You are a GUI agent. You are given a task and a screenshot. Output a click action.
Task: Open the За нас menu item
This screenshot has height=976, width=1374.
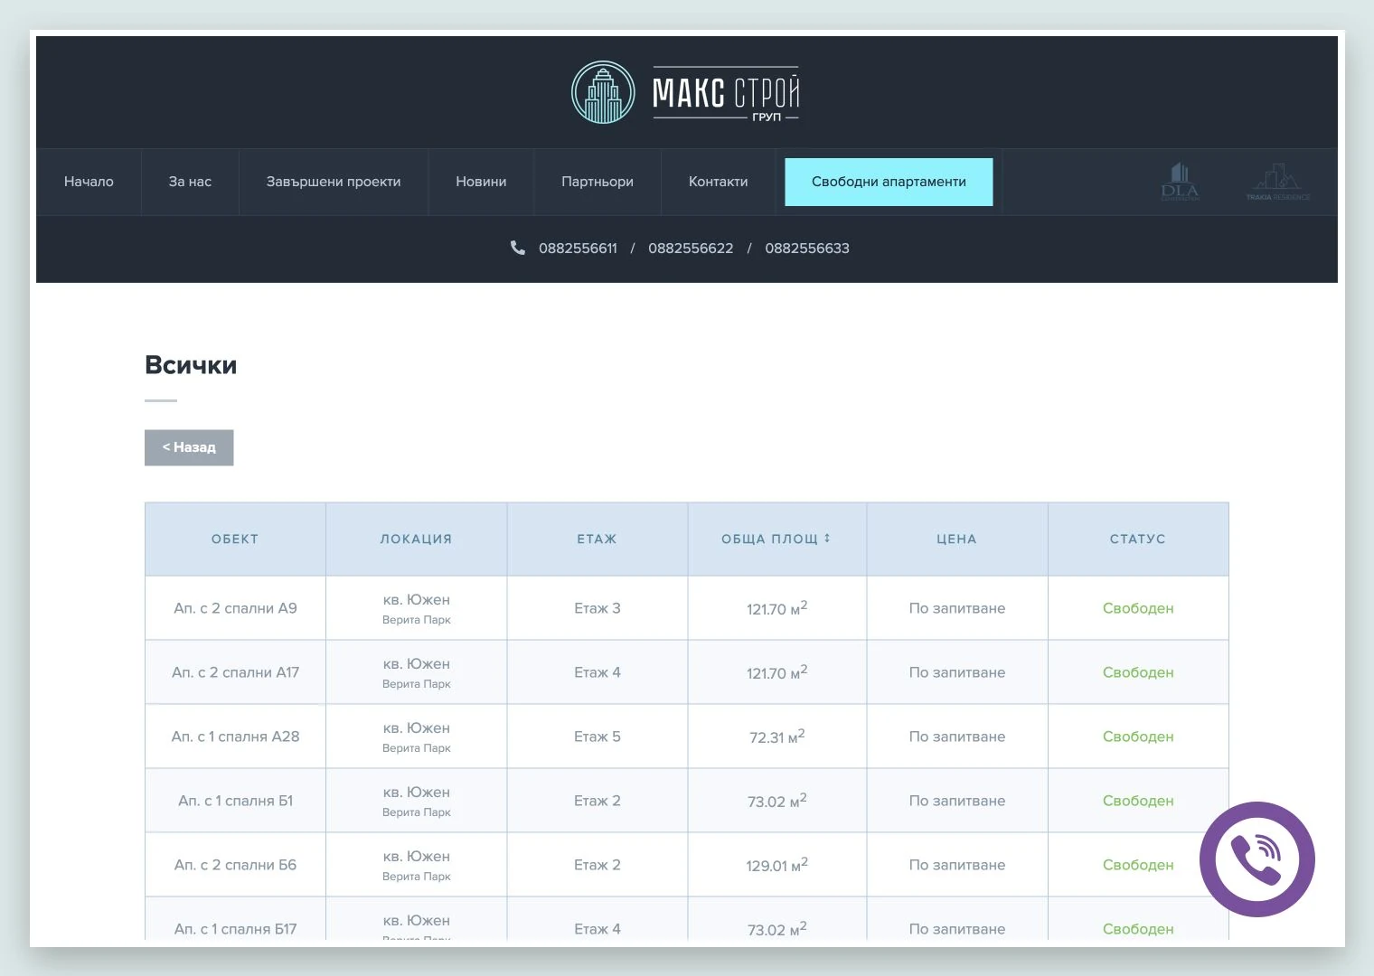[x=190, y=182]
